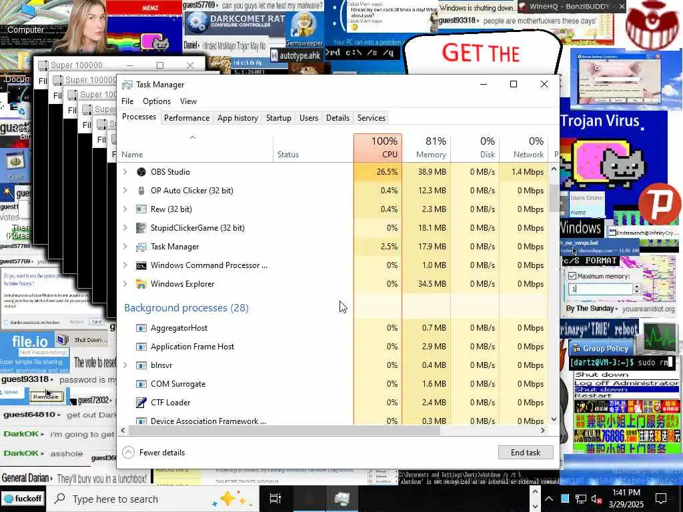683x512 pixels.
Task: Click the autotype.ahk file icon
Action: pyautogui.click(x=274, y=55)
